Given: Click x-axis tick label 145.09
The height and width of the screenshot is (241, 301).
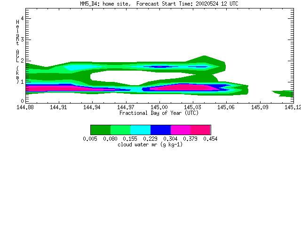Looking at the screenshot, I should pyautogui.click(x=260, y=107).
